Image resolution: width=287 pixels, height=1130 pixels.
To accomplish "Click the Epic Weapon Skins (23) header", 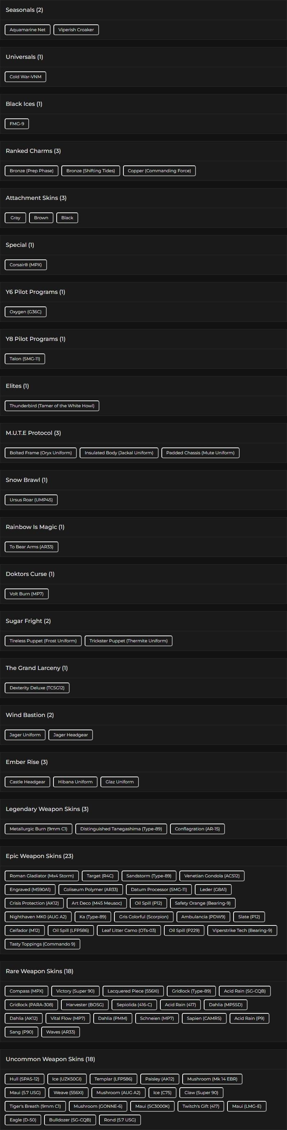I will click(39, 856).
